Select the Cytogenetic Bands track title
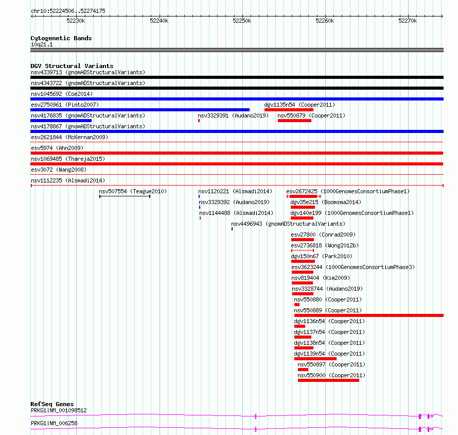The image size is (458, 435). (x=61, y=38)
